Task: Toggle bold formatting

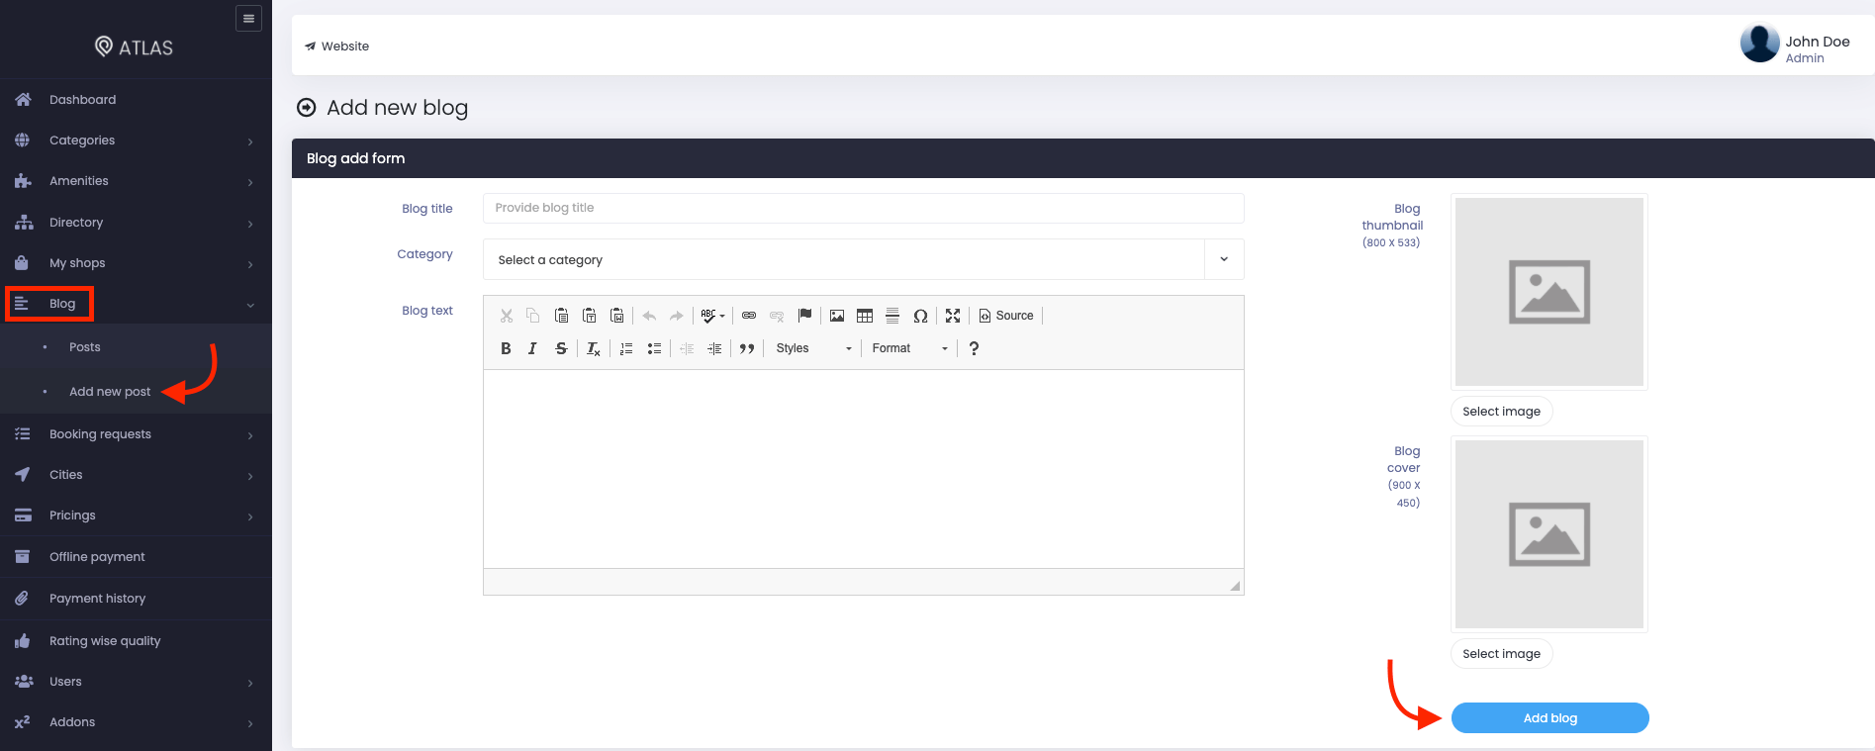Action: pos(506,348)
